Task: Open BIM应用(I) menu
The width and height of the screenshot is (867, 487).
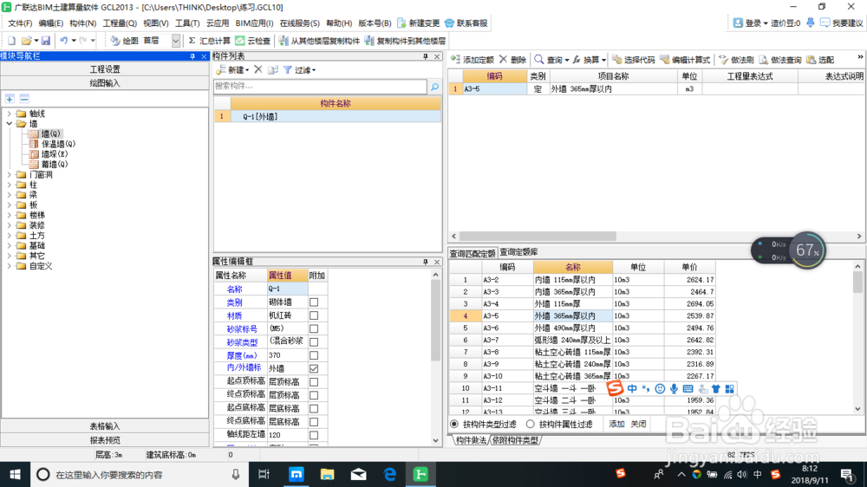Action: [254, 23]
